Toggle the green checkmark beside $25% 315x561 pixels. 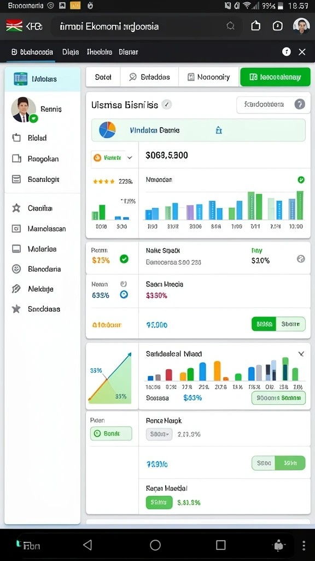[x=124, y=259]
